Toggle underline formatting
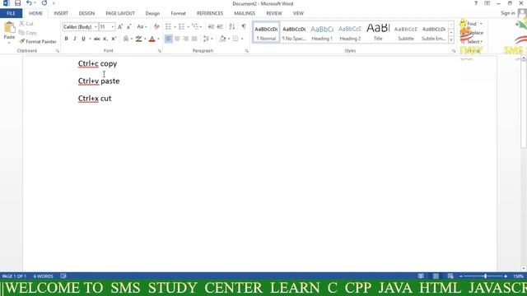 [x=83, y=39]
